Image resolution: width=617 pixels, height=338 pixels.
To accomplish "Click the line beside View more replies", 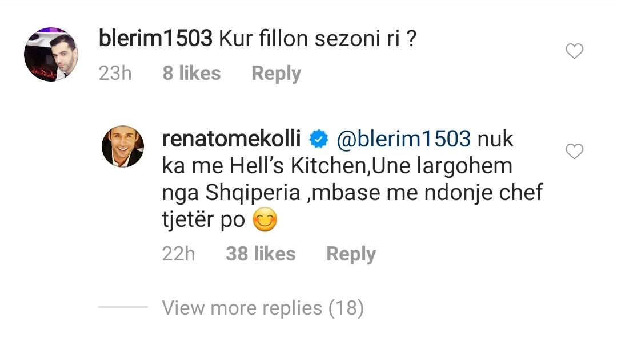I will point(123,308).
